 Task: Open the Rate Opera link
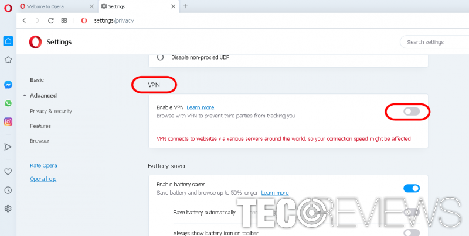click(x=43, y=165)
